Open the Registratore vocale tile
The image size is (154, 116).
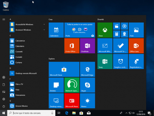(136, 61)
